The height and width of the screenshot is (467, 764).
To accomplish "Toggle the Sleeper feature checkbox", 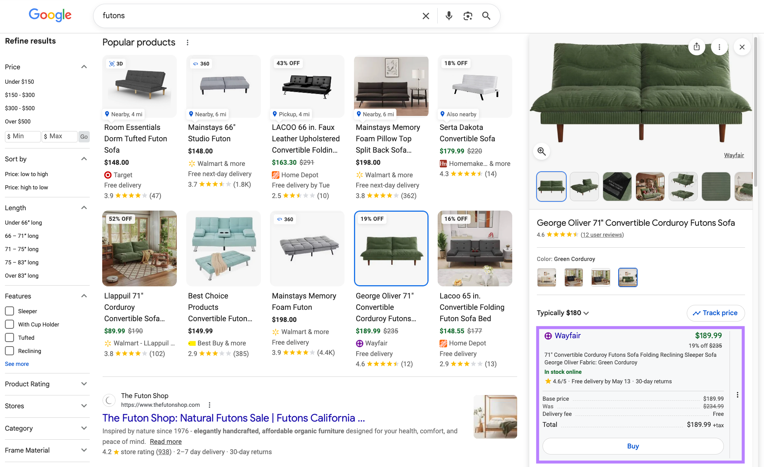I will point(9,311).
